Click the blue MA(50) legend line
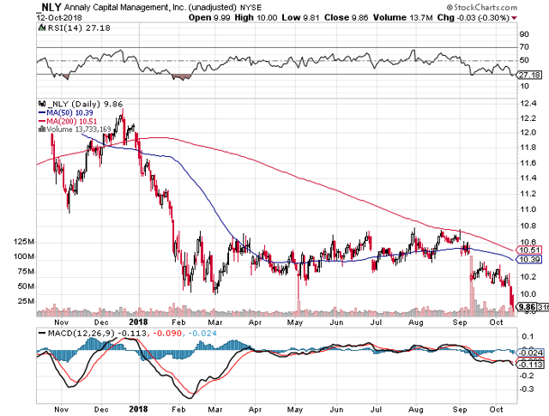549x416 pixels. tap(42, 112)
